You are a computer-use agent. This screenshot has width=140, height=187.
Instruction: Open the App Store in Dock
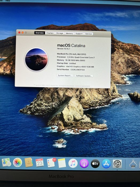pyautogui.click(x=106, y=163)
